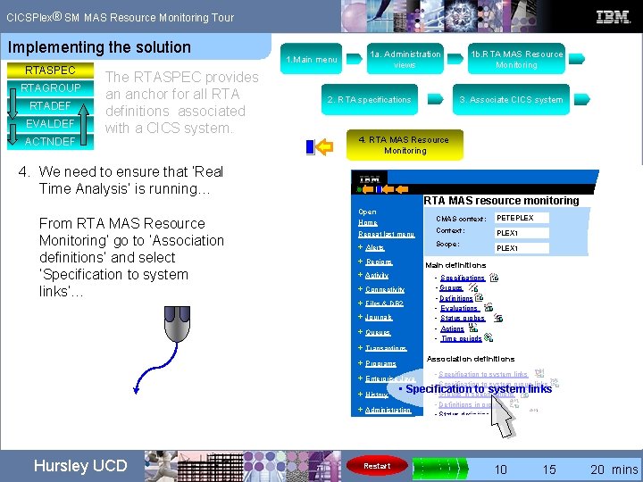This screenshot has height=482, width=643.
Task: Open the Groups link
Action: click(x=451, y=288)
